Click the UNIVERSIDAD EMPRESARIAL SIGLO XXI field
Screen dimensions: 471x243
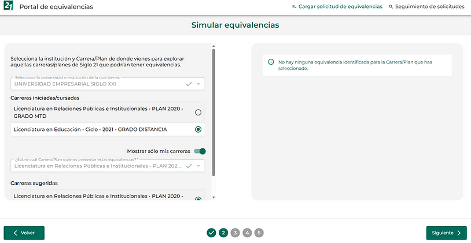[x=108, y=84]
